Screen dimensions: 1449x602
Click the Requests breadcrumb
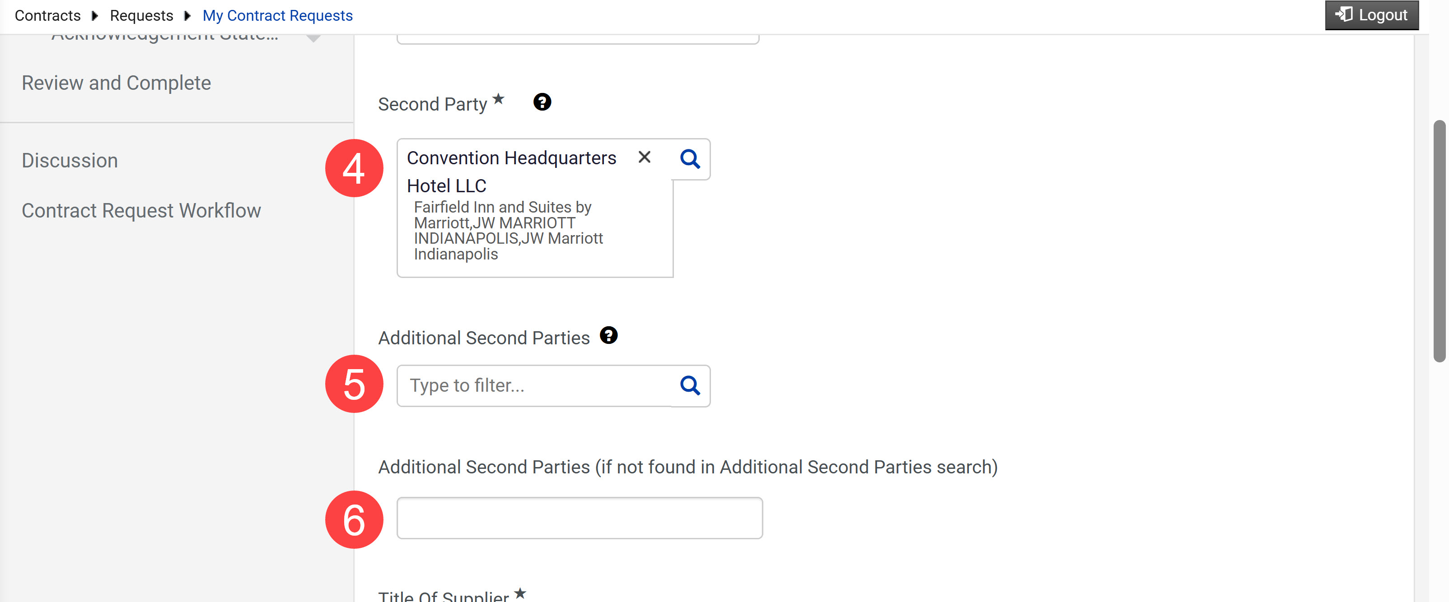tap(141, 15)
